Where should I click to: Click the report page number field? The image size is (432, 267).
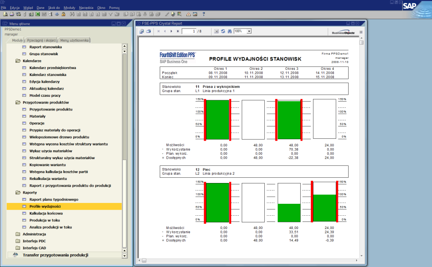click(x=189, y=31)
